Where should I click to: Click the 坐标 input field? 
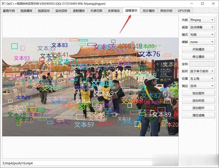(202, 64)
